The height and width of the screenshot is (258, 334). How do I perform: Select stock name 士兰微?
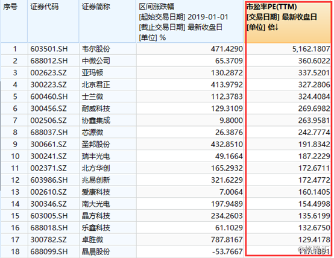click(92, 96)
